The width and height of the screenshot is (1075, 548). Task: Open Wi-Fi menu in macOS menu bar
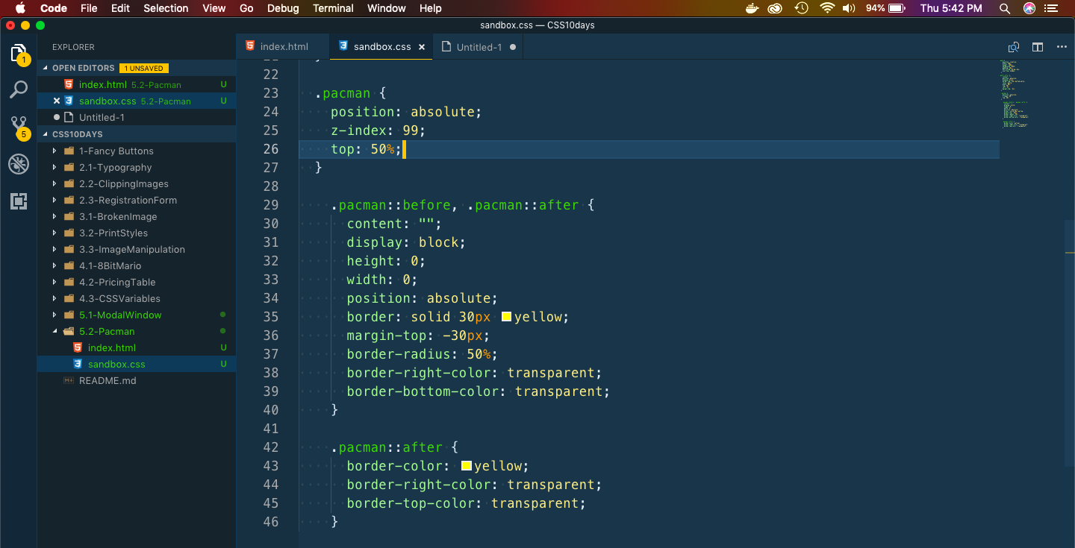coord(826,8)
